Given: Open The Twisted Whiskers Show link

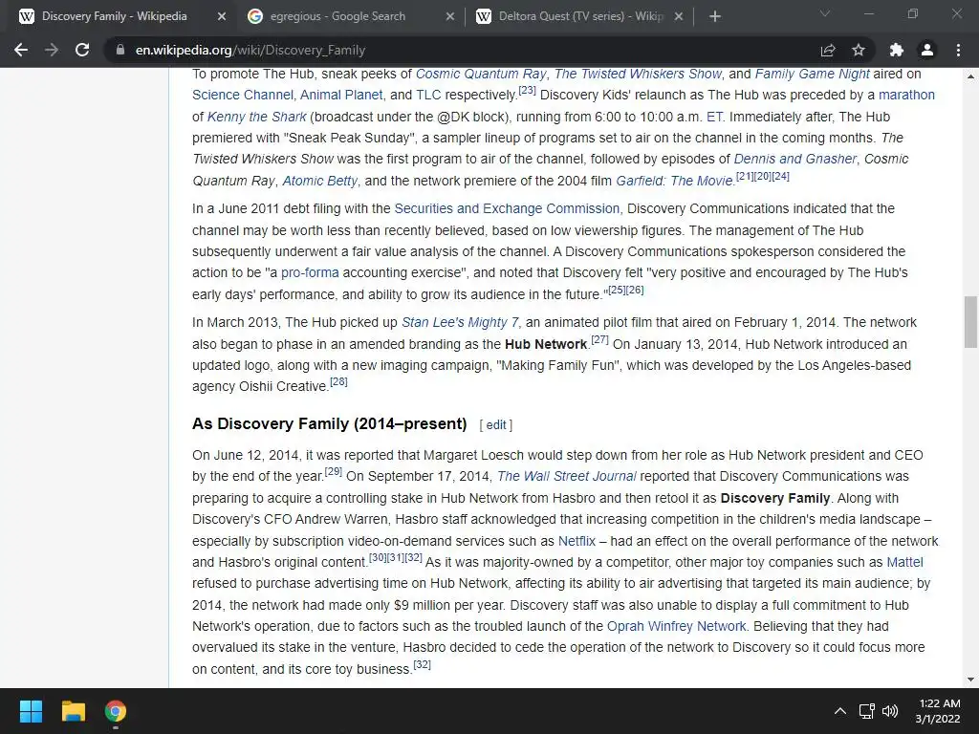Looking at the screenshot, I should (x=638, y=74).
